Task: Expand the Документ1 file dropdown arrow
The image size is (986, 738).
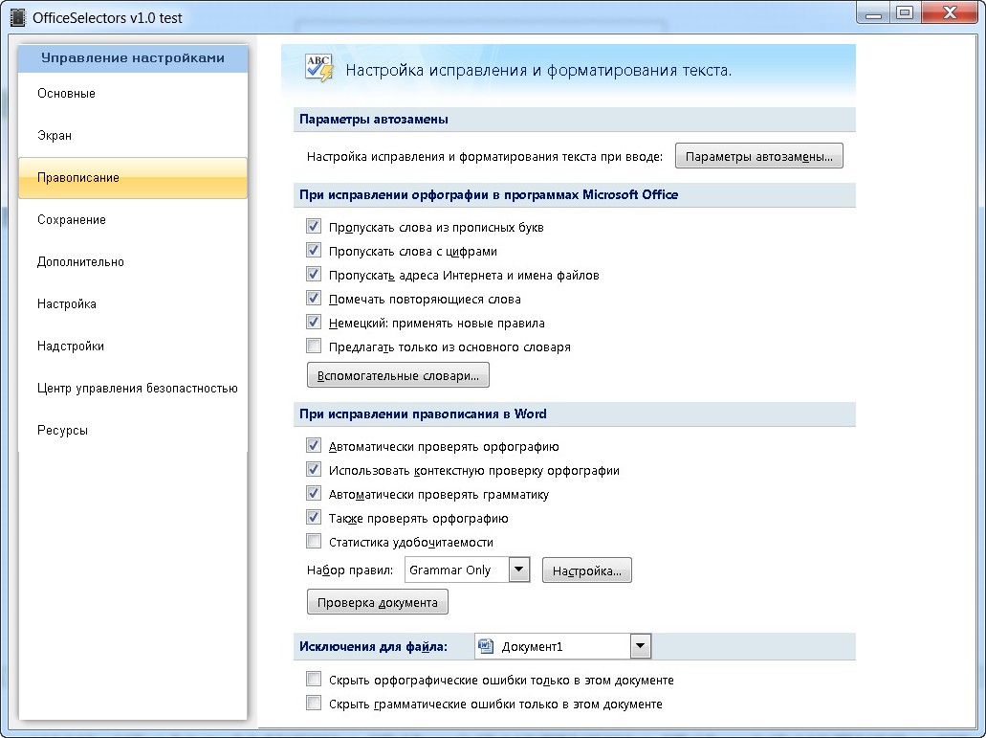Action: tap(640, 645)
